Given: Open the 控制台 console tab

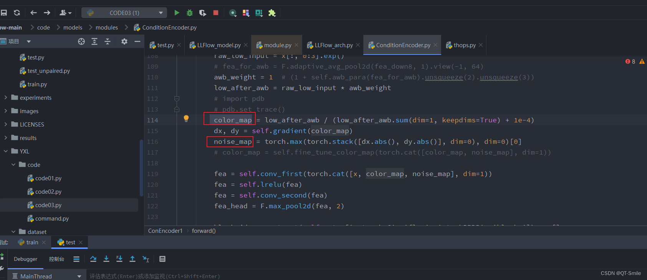Looking at the screenshot, I should 56,259.
